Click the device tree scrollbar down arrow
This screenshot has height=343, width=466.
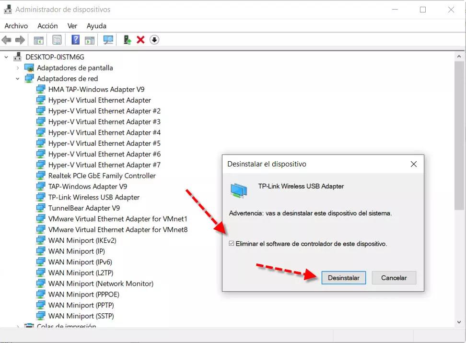tap(459, 322)
